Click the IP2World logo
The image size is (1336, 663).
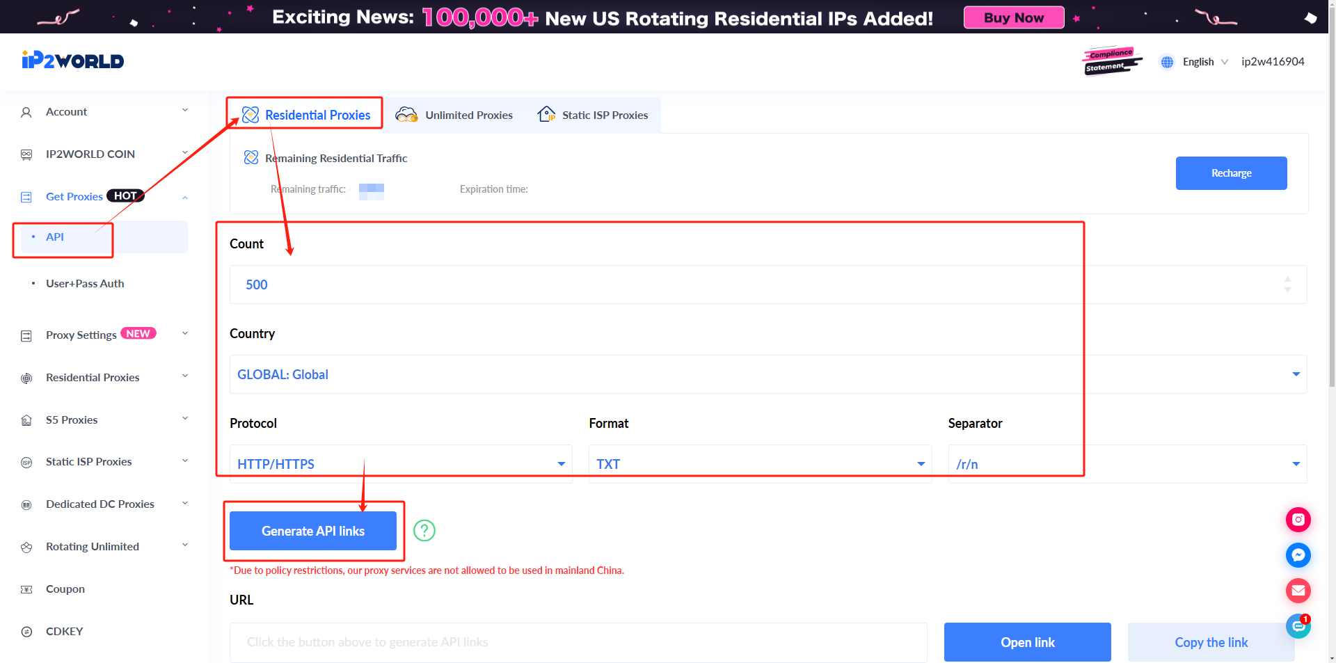pyautogui.click(x=73, y=61)
